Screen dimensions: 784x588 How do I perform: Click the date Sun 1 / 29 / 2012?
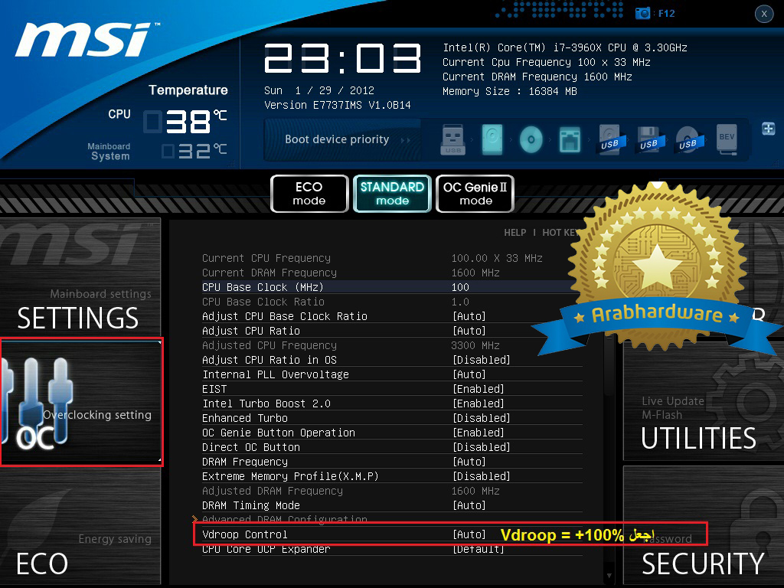coord(319,90)
